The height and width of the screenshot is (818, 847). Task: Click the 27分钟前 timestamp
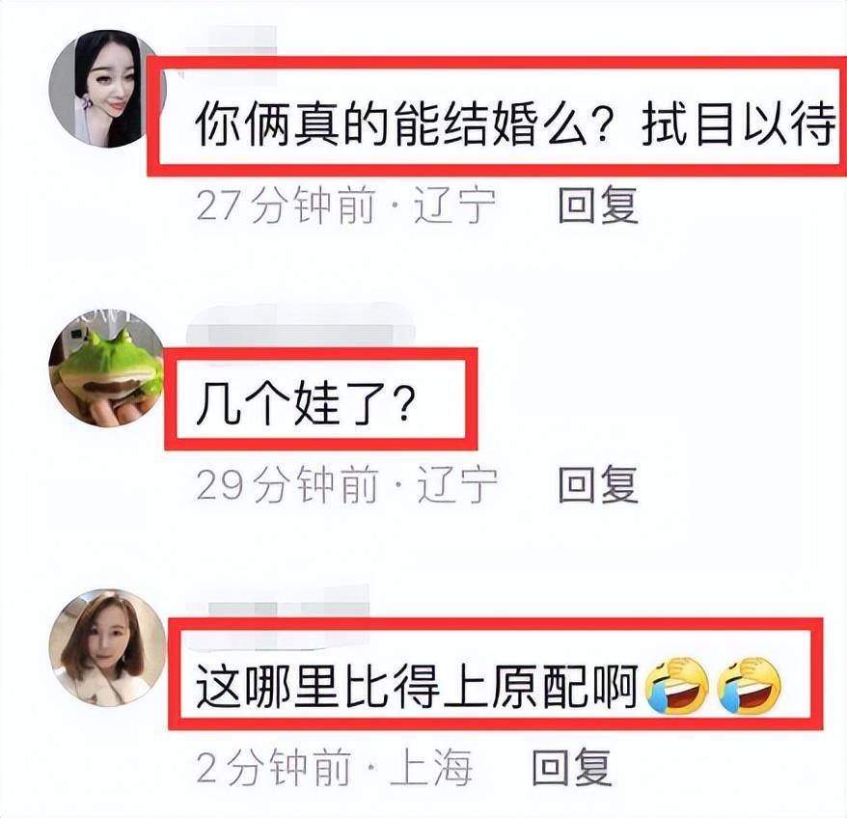click(x=286, y=204)
